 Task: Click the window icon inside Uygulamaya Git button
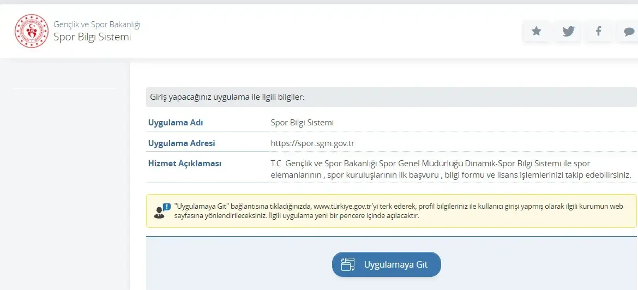pos(348,264)
